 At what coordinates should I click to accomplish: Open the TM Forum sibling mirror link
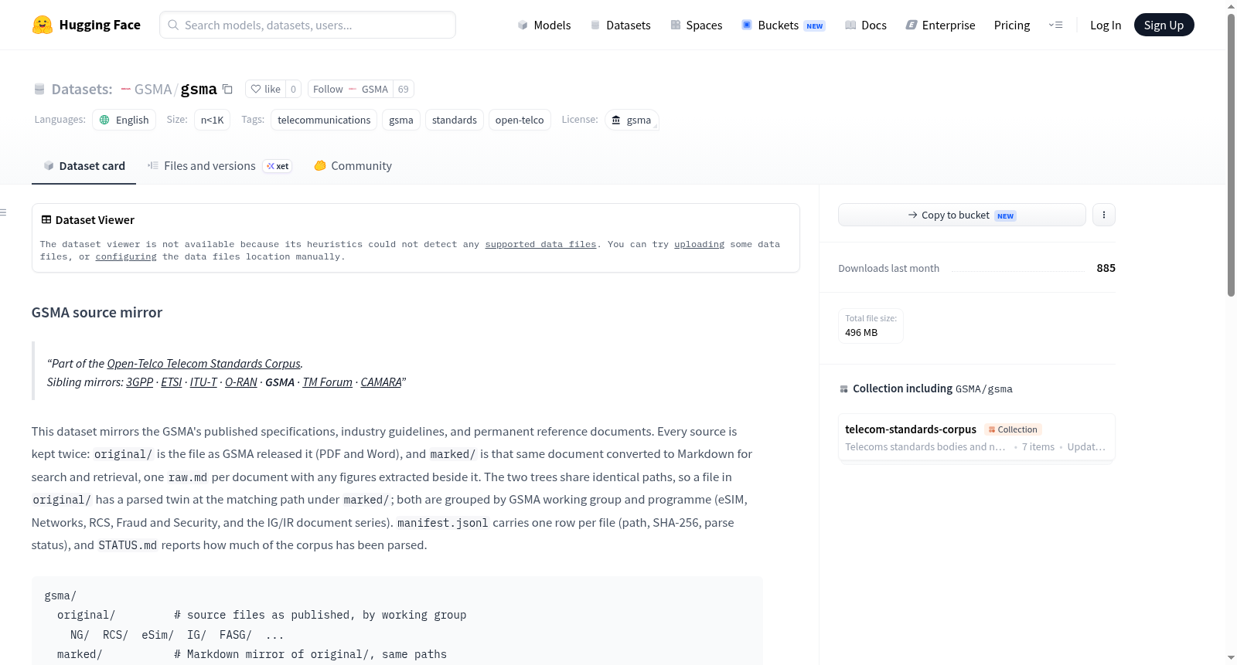point(328,382)
